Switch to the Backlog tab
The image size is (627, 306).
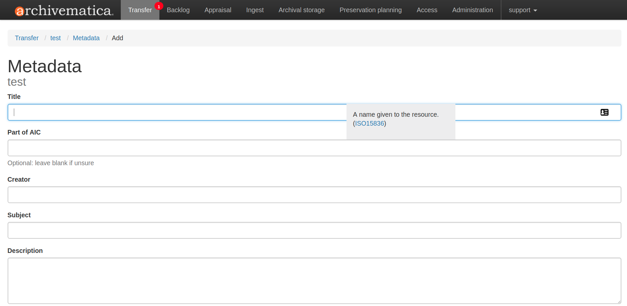178,10
